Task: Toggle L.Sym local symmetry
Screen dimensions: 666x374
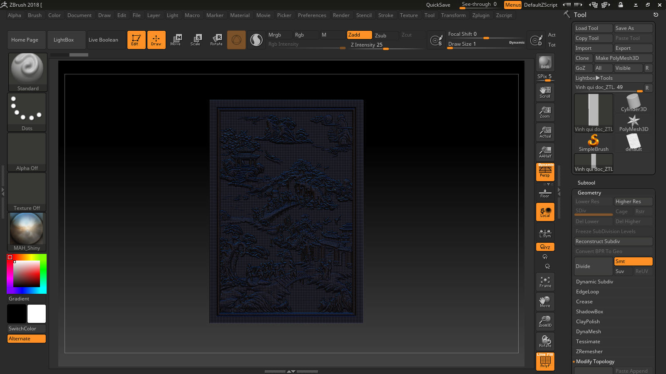Action: (x=545, y=233)
